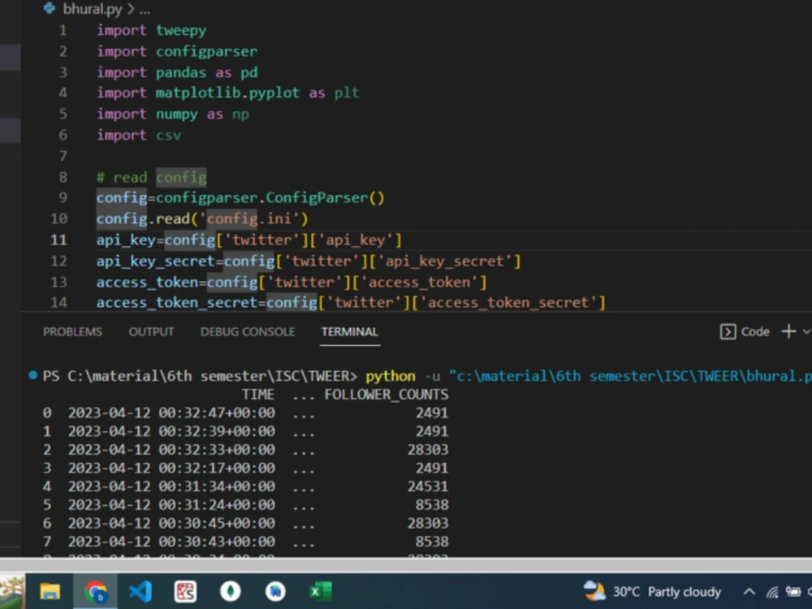Open the weather widget showing 30°C
This screenshot has height=609, width=812.
pos(652,591)
